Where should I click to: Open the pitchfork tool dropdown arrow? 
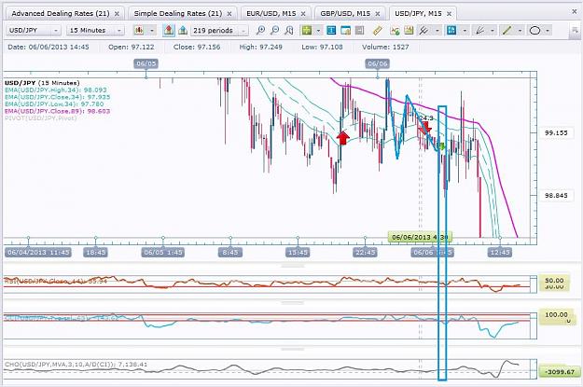[x=437, y=31]
